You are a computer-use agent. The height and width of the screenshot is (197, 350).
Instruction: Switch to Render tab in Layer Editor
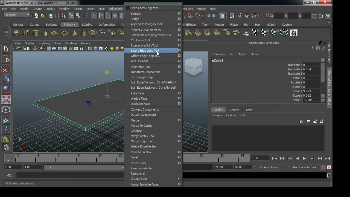(x=234, y=110)
